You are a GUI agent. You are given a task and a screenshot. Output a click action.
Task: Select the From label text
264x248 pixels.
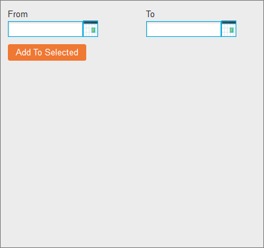pos(18,14)
